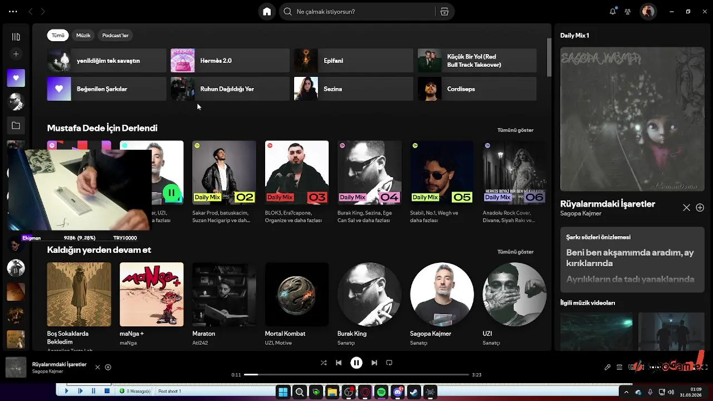The width and height of the screenshot is (713, 401).
Task: Open Ruhun Dağıldığı Yer shortcut
Action: click(230, 89)
